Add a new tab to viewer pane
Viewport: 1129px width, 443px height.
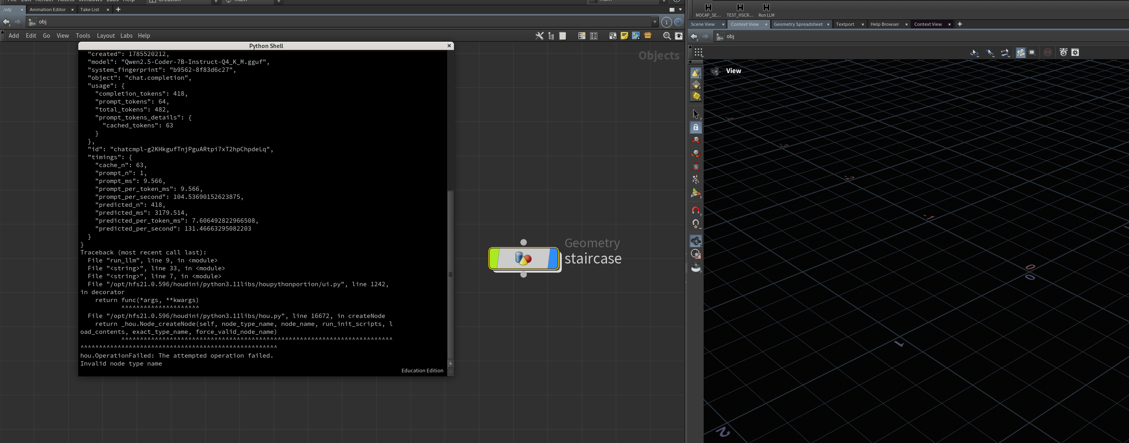(959, 25)
